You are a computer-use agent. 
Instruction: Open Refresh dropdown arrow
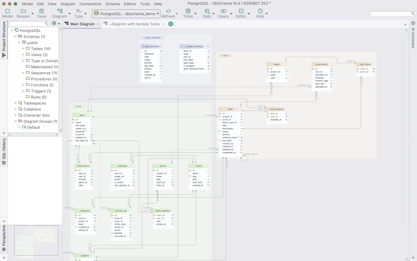click(177, 13)
